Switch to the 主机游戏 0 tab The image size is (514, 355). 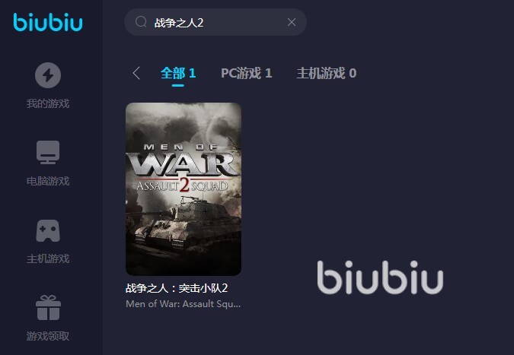pos(327,73)
